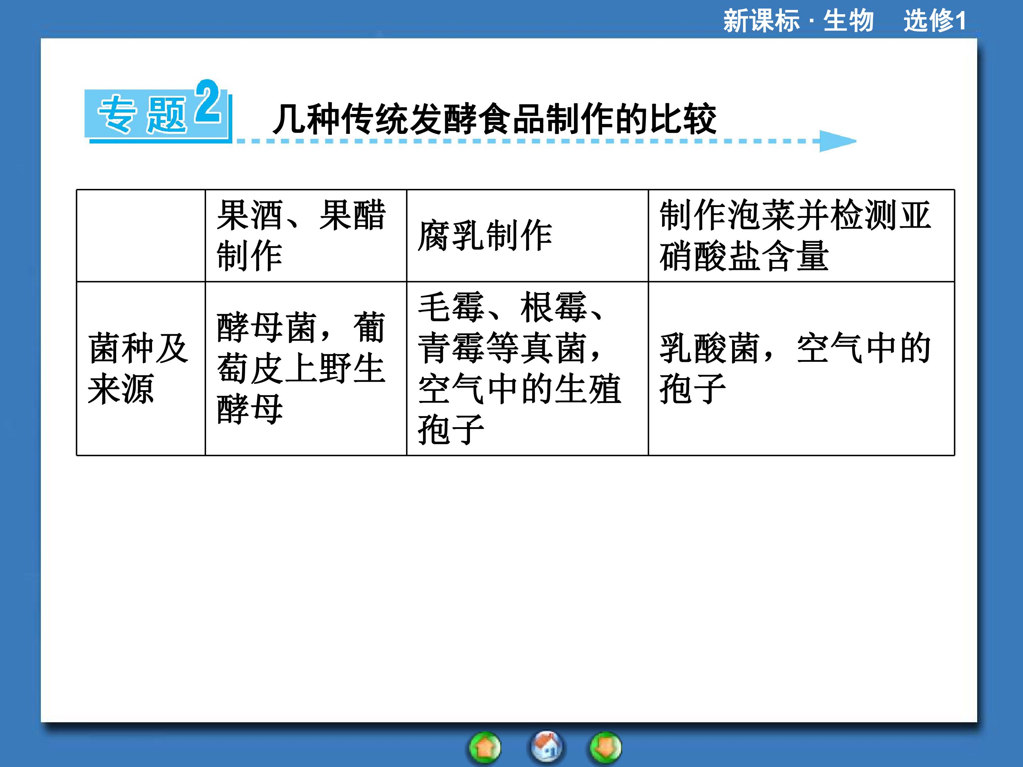
Task: Click the 制作泡菜并检测亚硝酸盐含量 header cell
Action: tap(801, 235)
